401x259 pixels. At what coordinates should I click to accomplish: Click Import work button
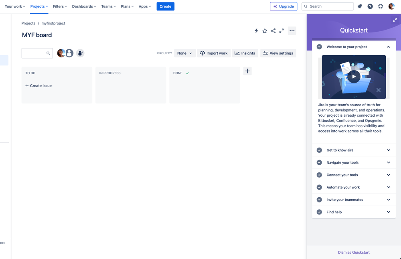pos(214,53)
